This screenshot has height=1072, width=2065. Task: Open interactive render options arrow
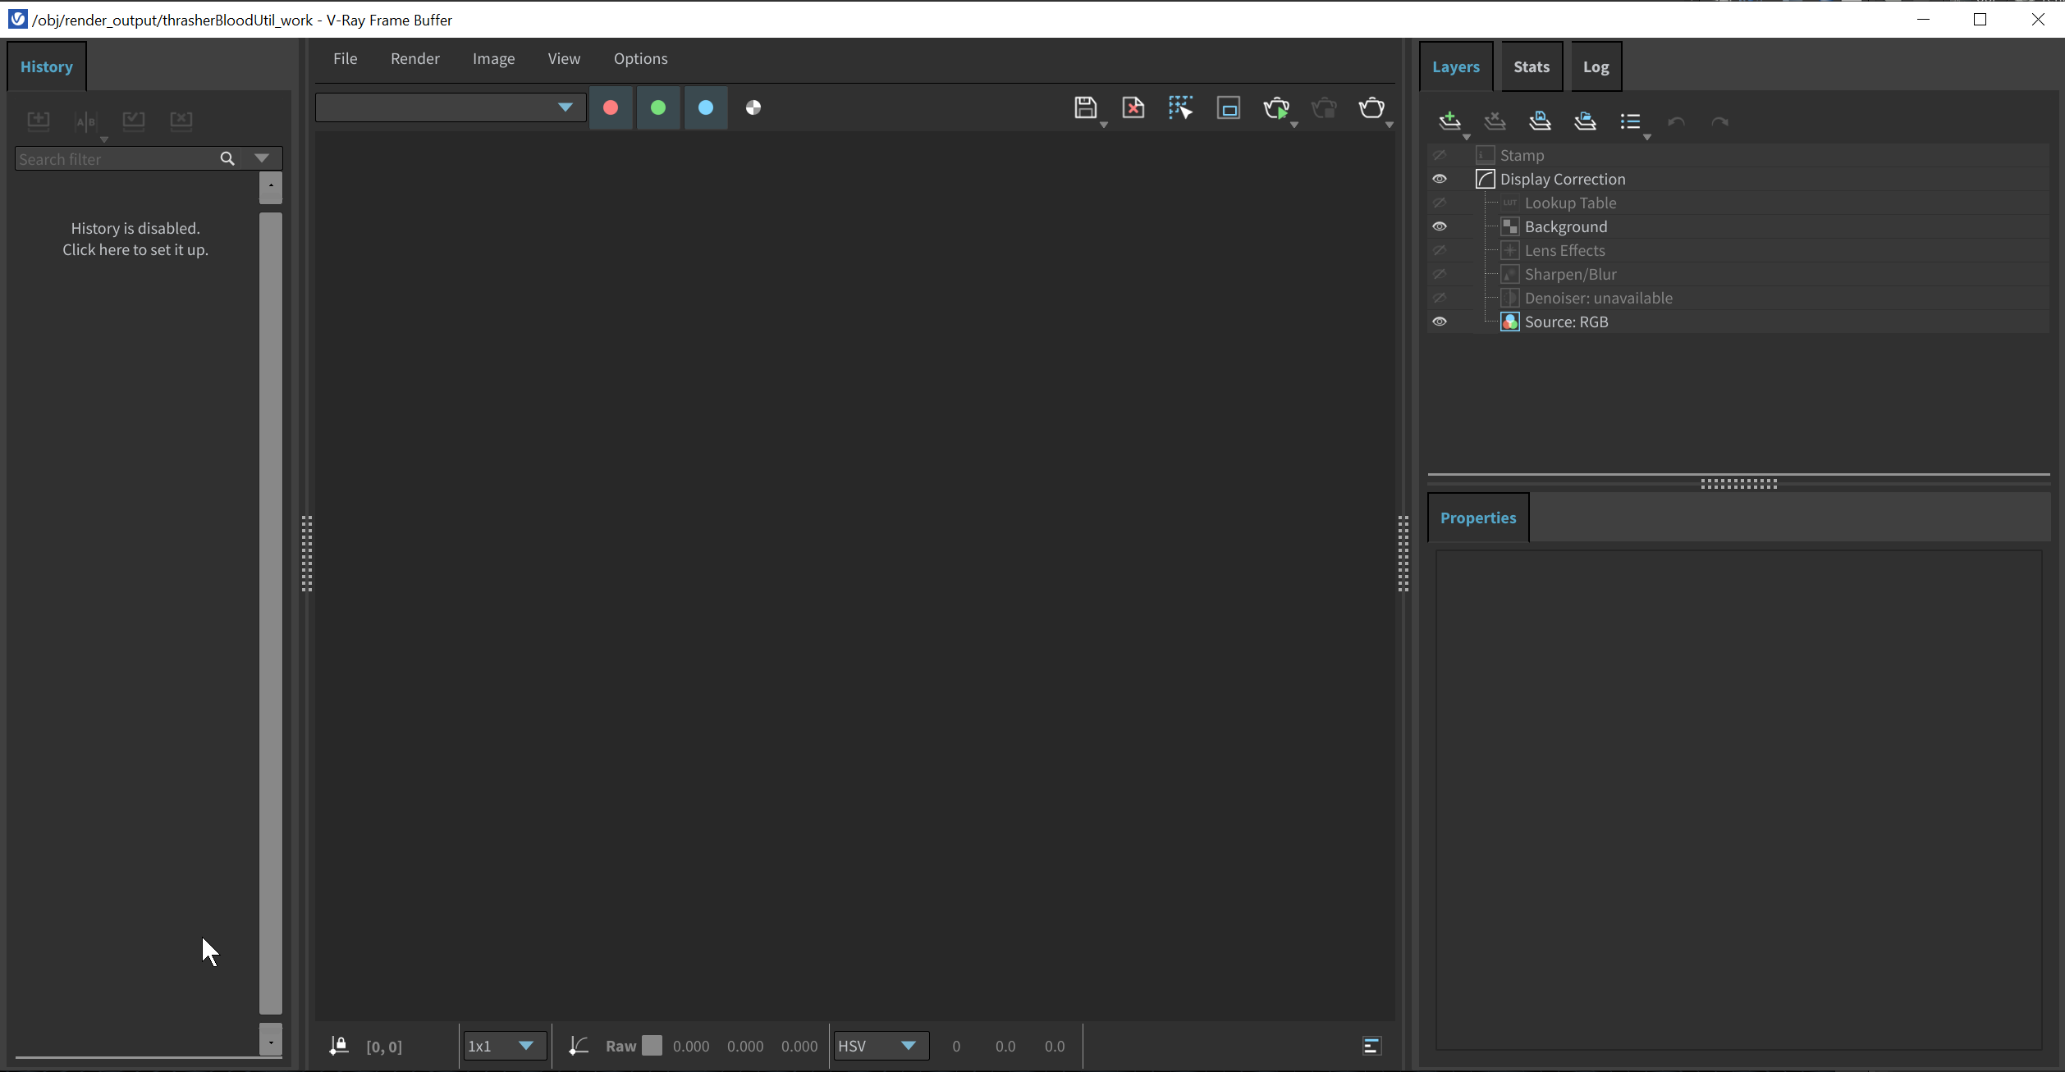point(1294,125)
